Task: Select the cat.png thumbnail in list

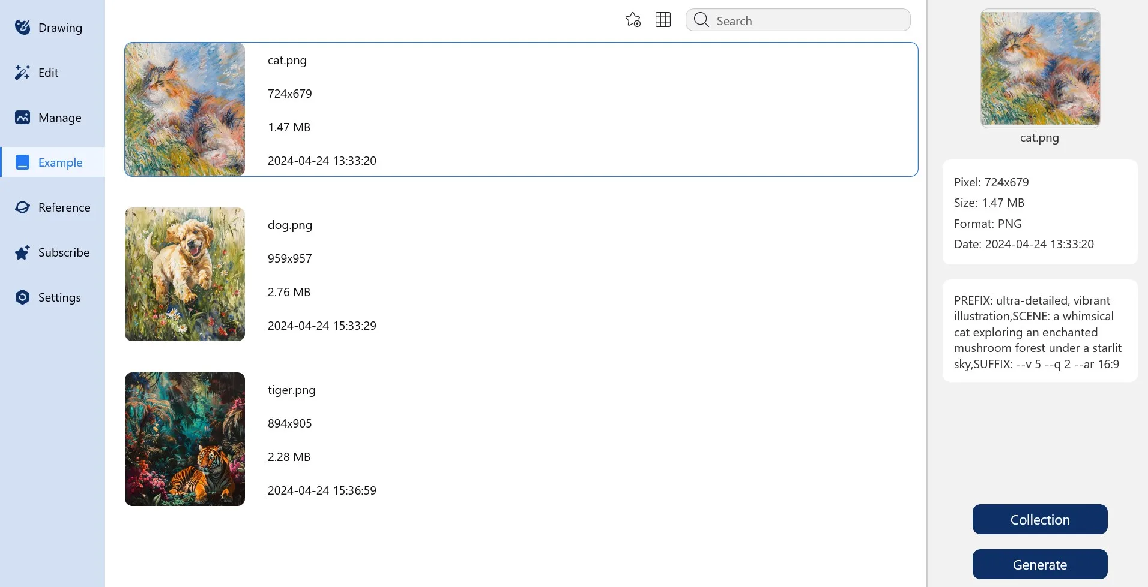Action: (x=185, y=109)
